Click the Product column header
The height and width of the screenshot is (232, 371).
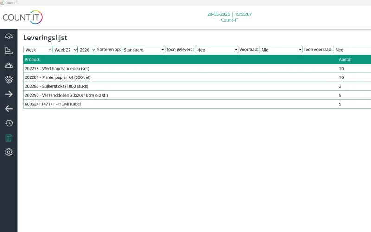pos(32,60)
